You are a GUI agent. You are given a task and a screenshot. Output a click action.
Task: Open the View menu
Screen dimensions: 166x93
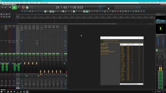click(7, 3)
